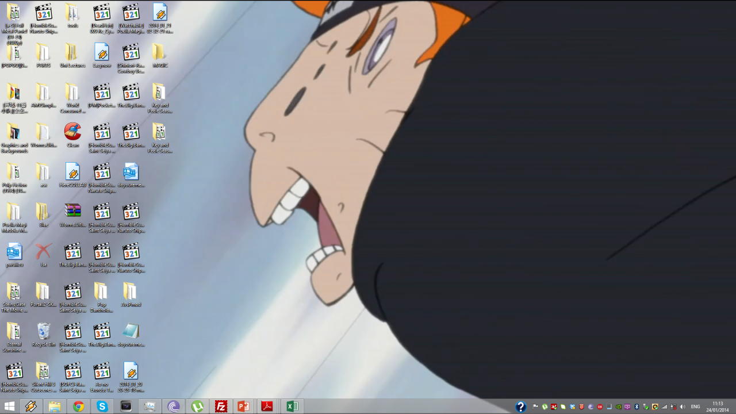Image resolution: width=736 pixels, height=414 pixels.
Task: Open Adobe Reader from the taskbar
Action: 267,407
